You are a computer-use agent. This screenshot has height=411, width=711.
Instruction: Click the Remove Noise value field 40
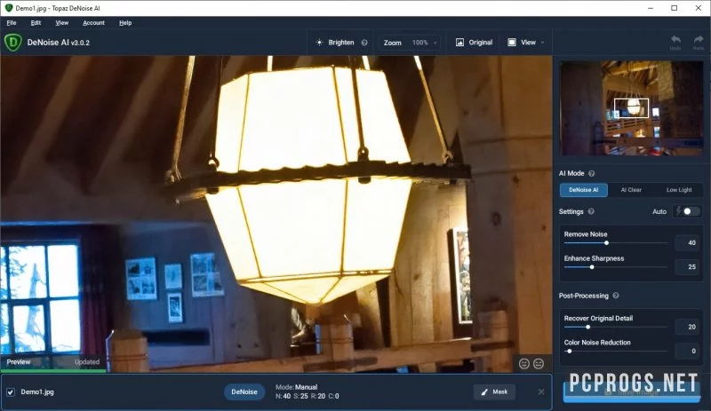[686, 243]
